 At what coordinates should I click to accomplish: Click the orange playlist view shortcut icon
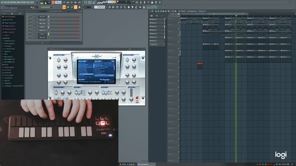(x=64, y=7)
